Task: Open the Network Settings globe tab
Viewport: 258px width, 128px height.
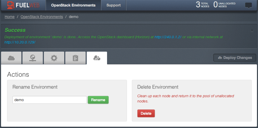Action: 33,58
